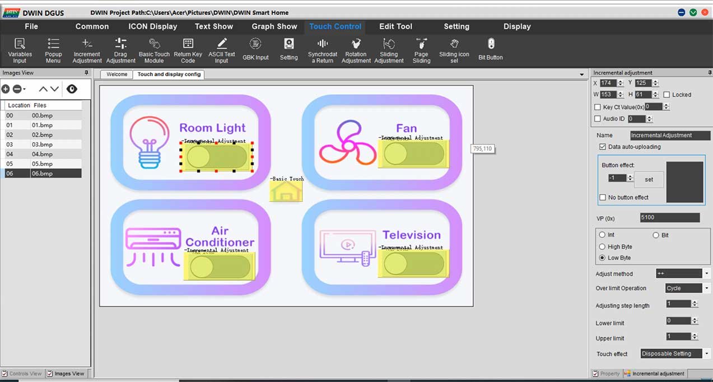Select the High Byte radio option

pos(603,246)
